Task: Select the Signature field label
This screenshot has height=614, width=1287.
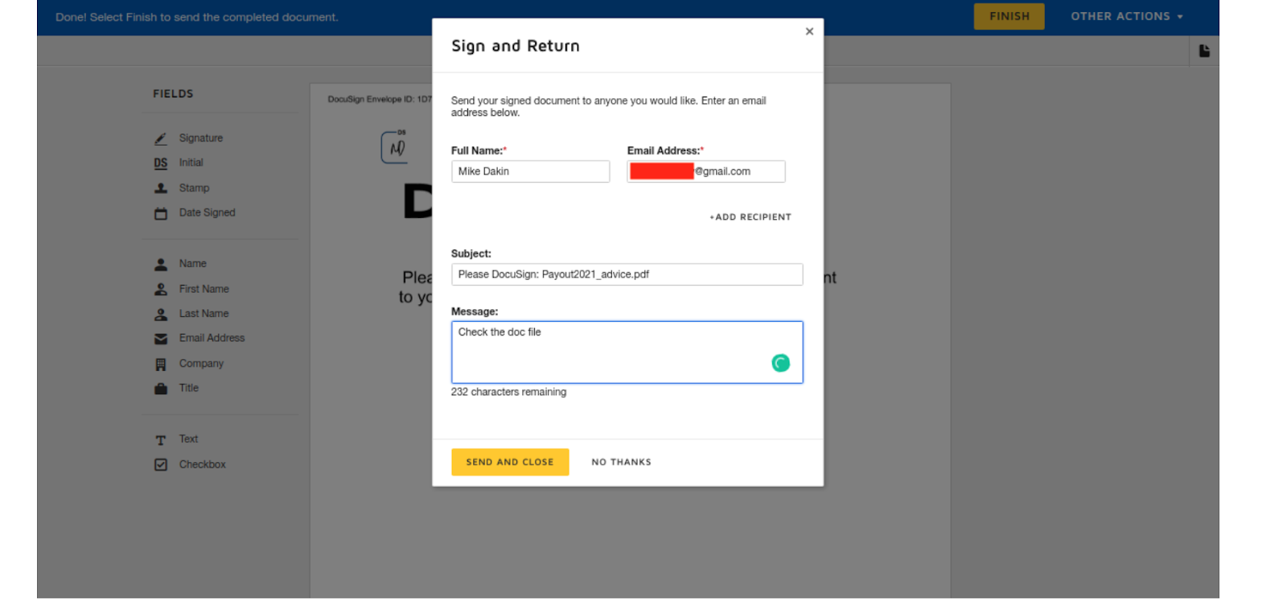Action: click(201, 138)
